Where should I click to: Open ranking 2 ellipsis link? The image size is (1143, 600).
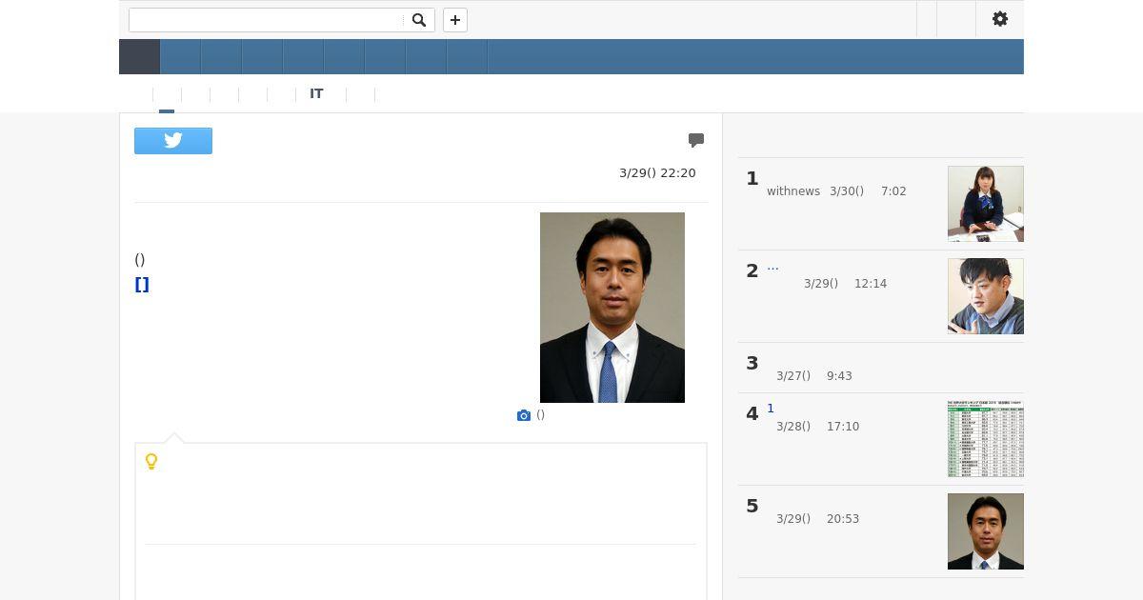[772, 266]
